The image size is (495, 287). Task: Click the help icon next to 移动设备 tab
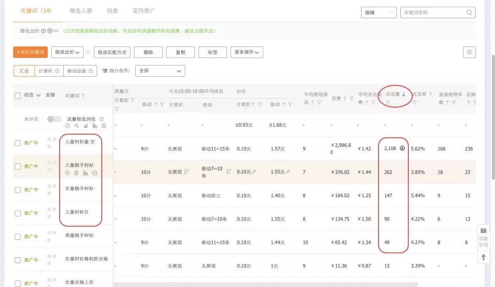90,71
